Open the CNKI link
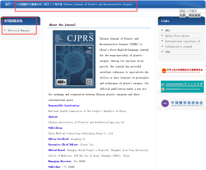 pos(168,52)
